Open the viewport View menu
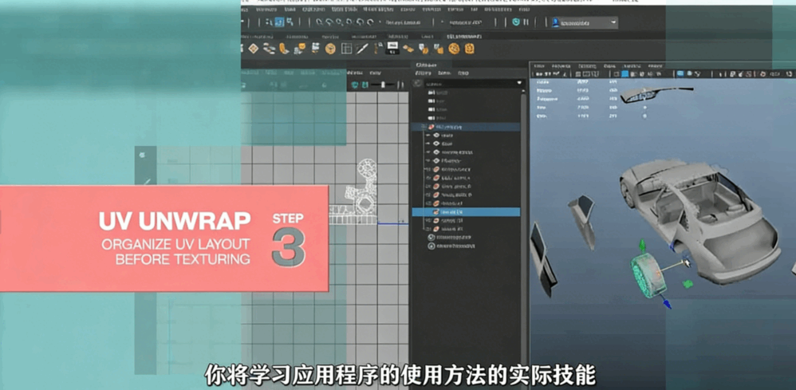Screen dimensions: 796x390 click(x=540, y=66)
